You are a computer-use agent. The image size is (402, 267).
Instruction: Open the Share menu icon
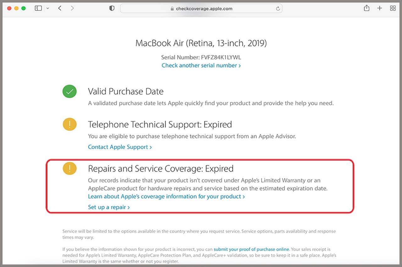pos(367,8)
